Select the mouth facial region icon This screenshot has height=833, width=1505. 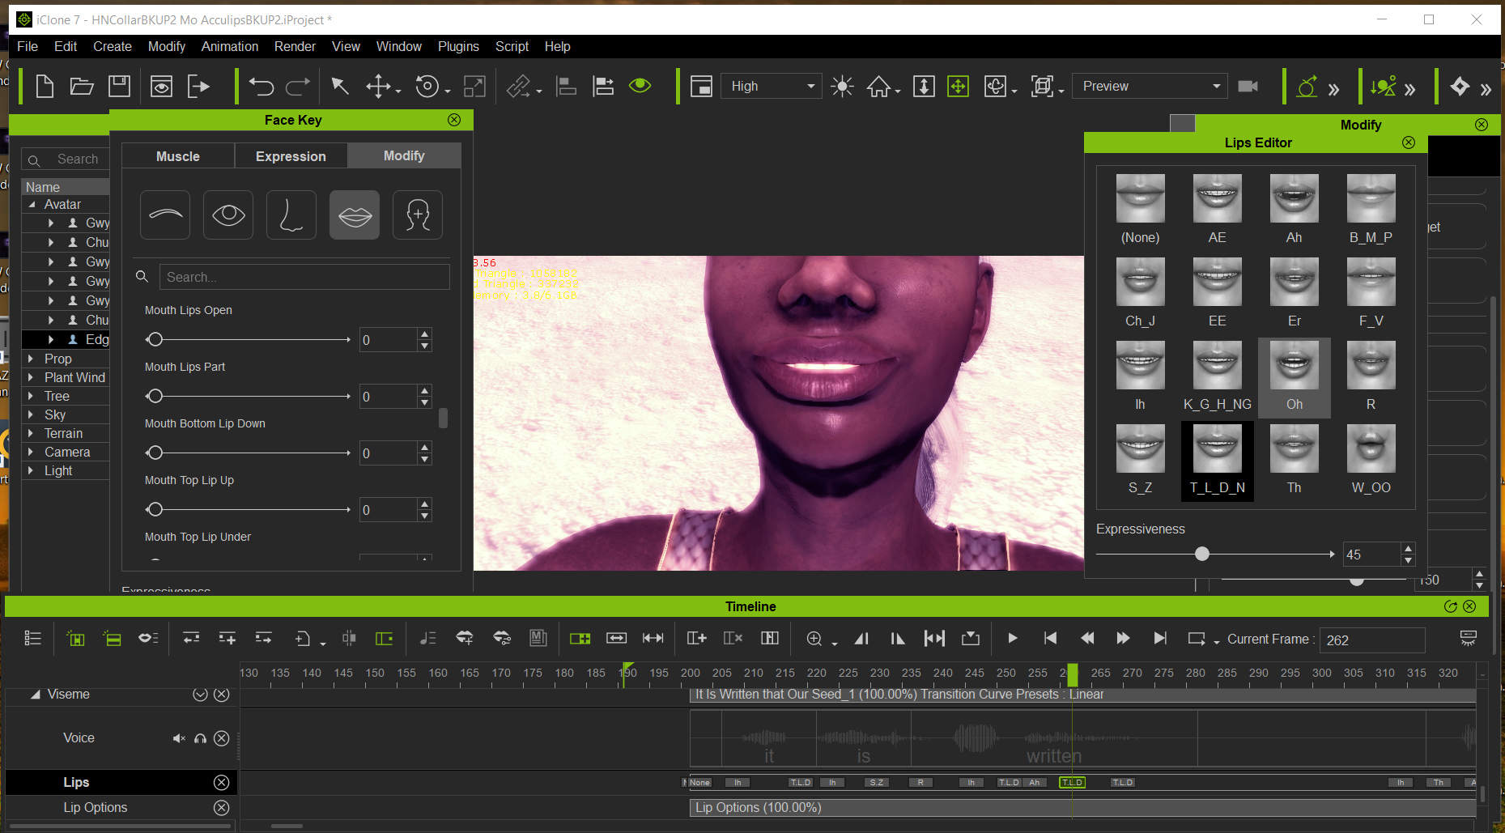(355, 215)
